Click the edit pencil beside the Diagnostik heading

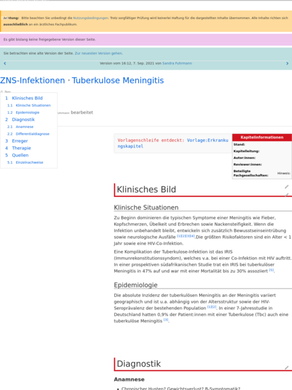click(287, 368)
